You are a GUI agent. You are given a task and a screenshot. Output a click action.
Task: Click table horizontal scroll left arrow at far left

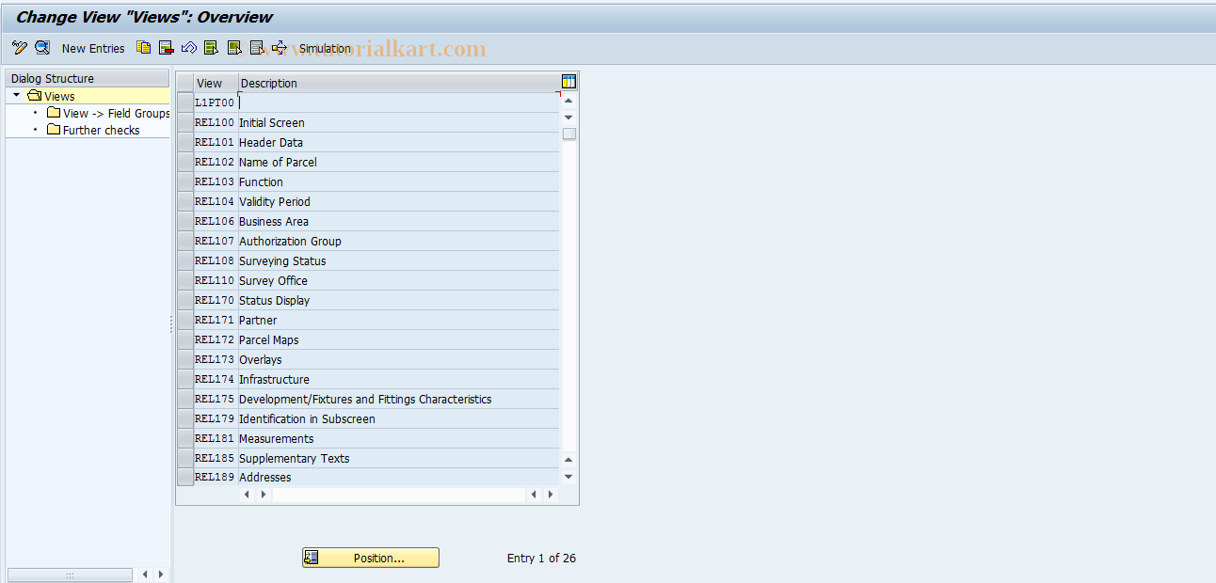point(247,494)
